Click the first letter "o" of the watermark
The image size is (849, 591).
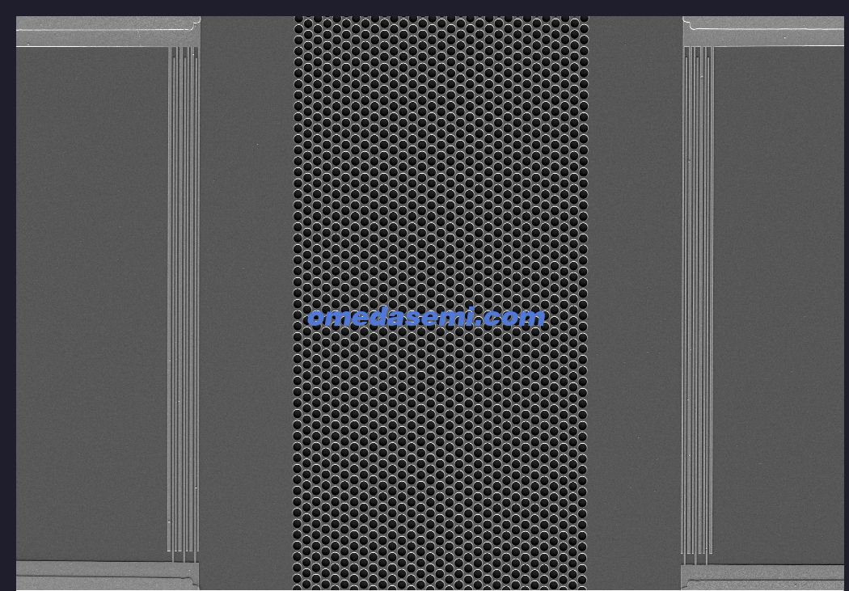(x=315, y=319)
